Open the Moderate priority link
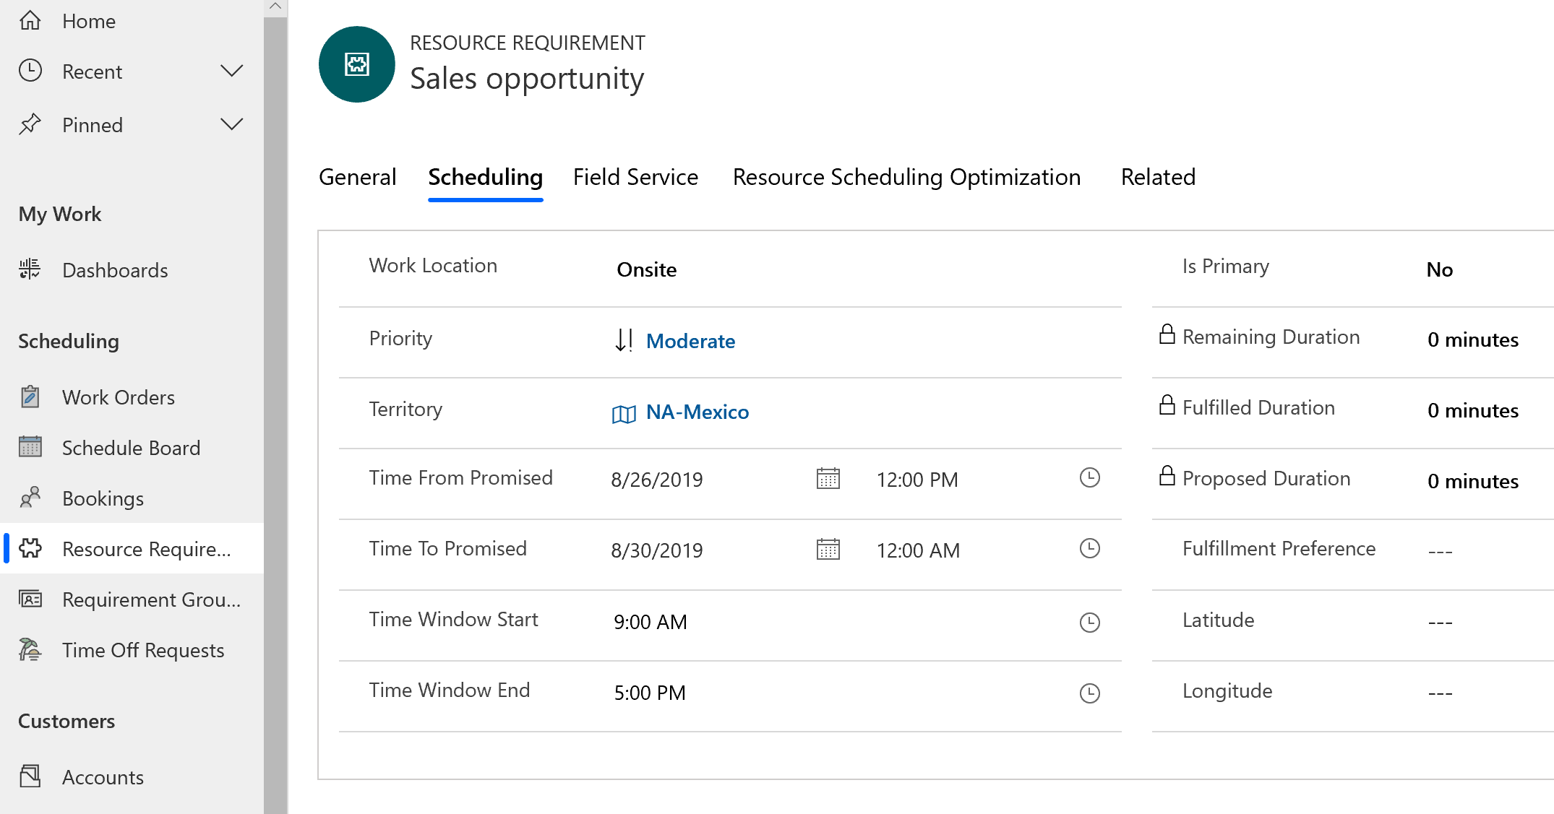1554x814 pixels. tap(691, 341)
